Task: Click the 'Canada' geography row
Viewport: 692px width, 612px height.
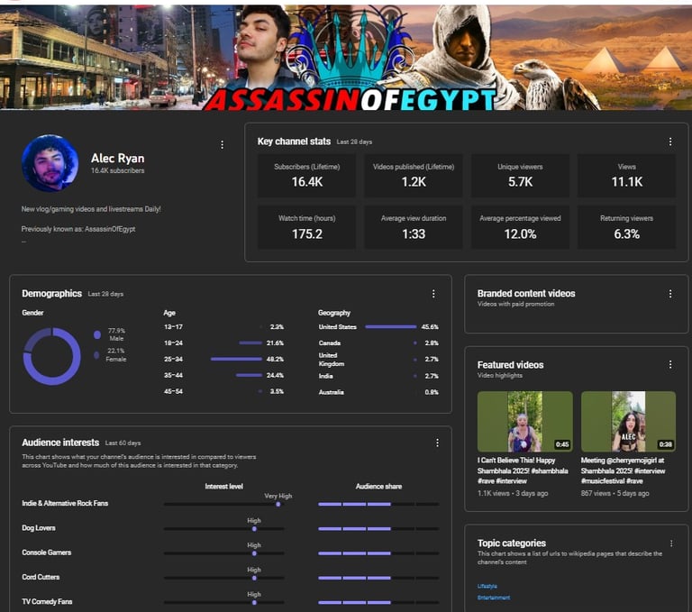Action: (x=378, y=343)
